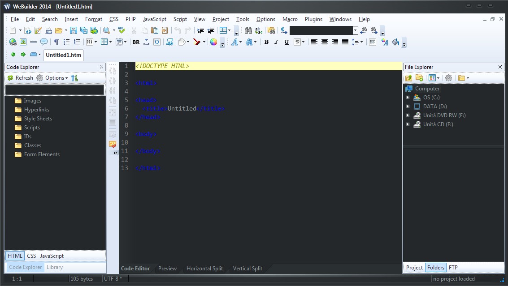The height and width of the screenshot is (286, 508).
Task: Go up one folder in File Explorer
Action: click(408, 78)
